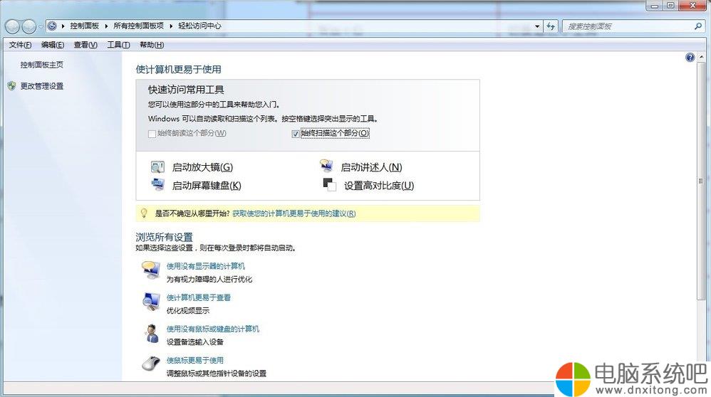Click the high contrast icon
This screenshot has height=397, width=711.
tap(329, 185)
